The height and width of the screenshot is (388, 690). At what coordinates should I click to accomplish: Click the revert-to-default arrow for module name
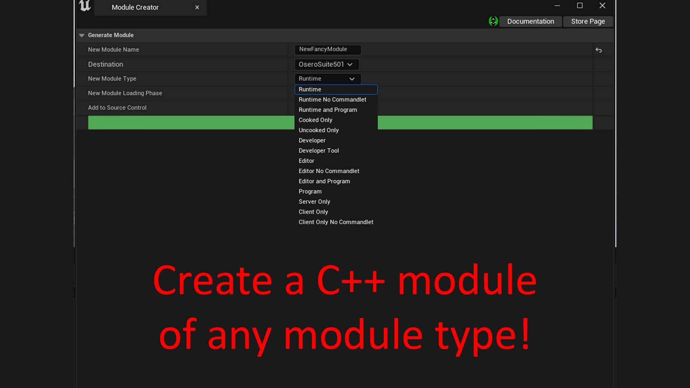pyautogui.click(x=599, y=50)
